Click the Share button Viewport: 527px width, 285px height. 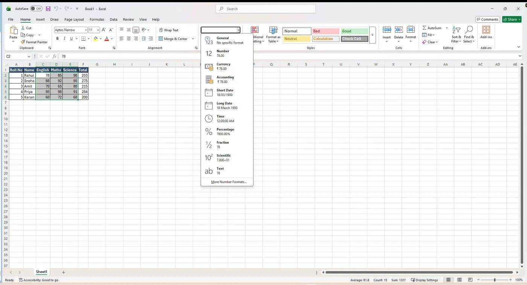point(512,20)
